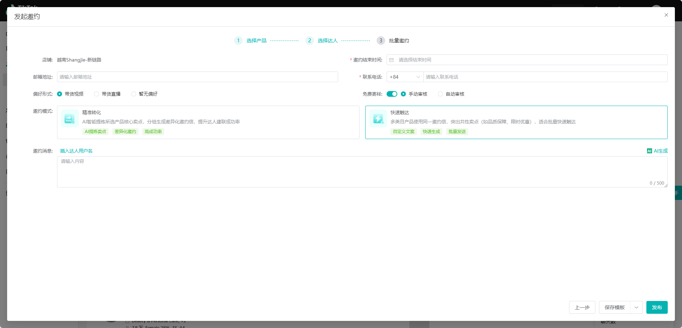
Task: Click the 邀约消息 text area
Action: 362,172
